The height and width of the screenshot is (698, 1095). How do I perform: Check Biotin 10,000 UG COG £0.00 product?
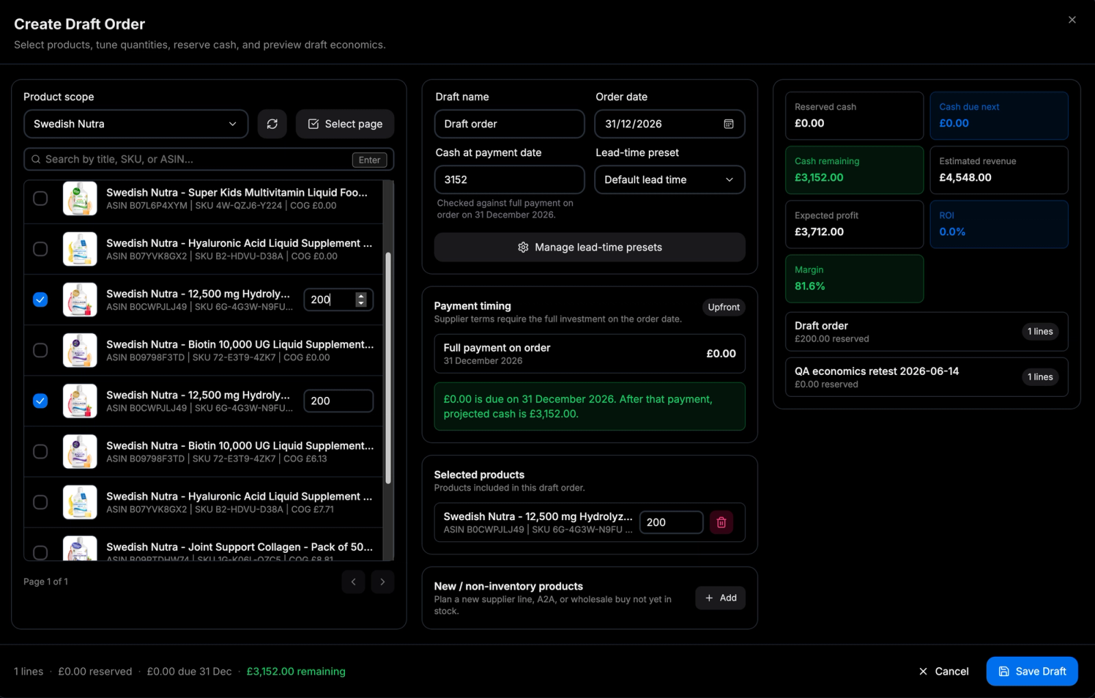tap(40, 350)
